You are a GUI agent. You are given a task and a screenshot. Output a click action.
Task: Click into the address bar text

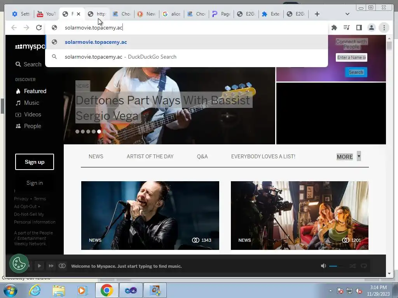click(94, 28)
